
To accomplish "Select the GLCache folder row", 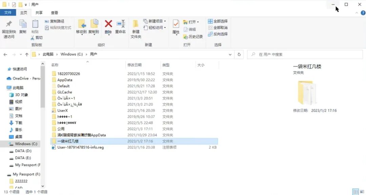I will click(134, 92).
